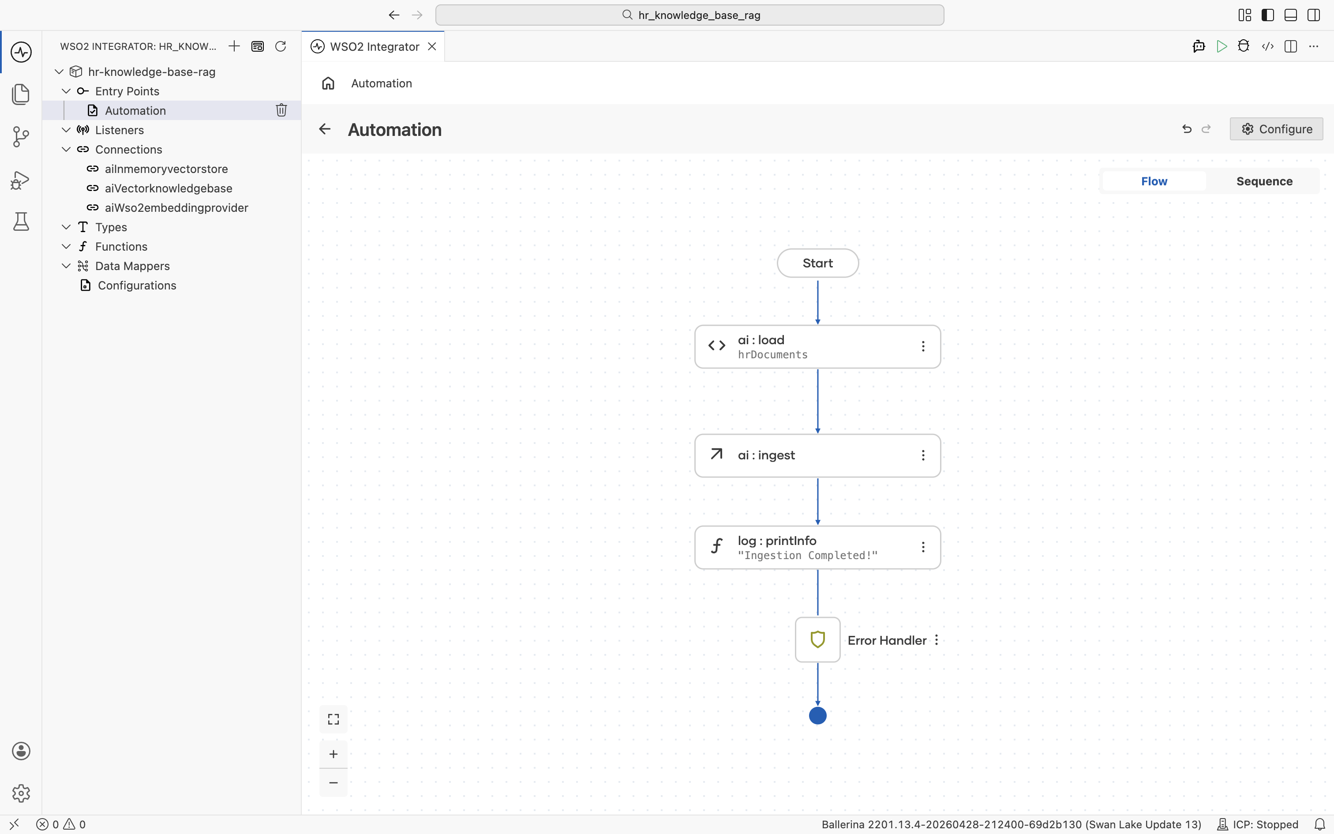Switch to Sequence view
The height and width of the screenshot is (834, 1334).
pos(1264,181)
